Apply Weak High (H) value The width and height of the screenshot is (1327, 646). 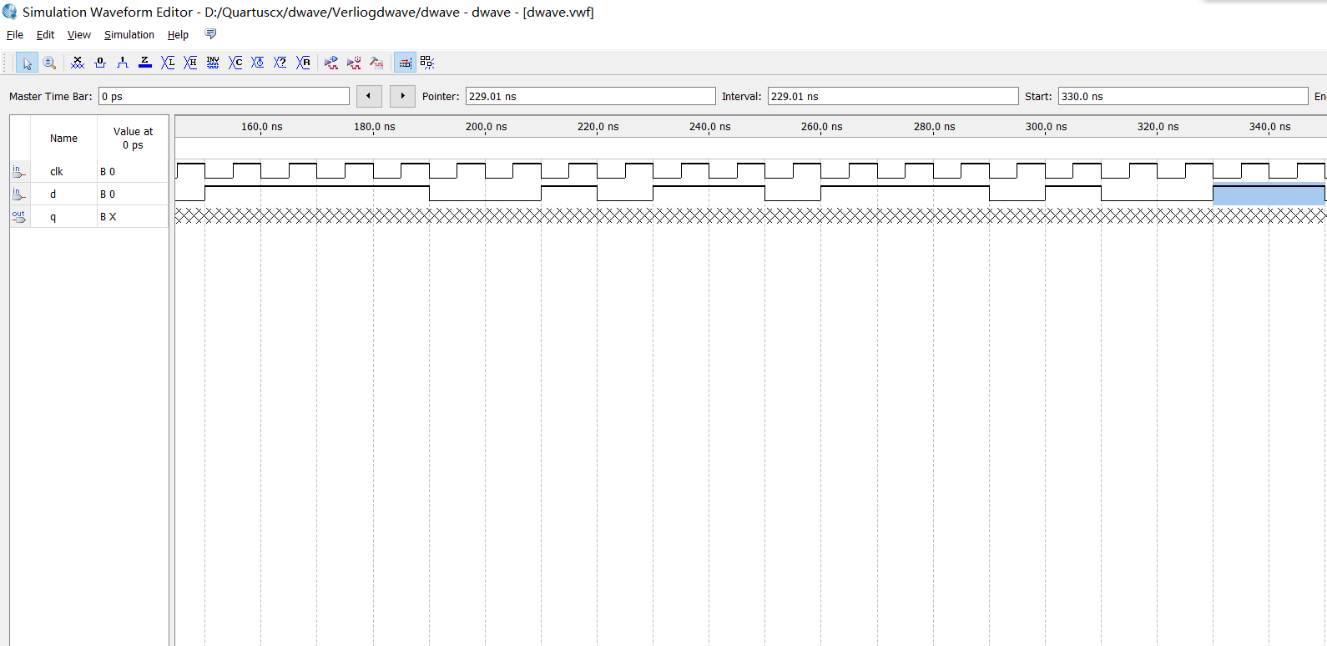click(190, 63)
